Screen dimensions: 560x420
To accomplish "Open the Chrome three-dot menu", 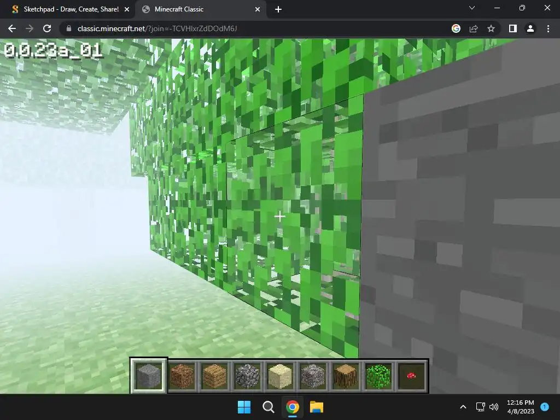I will 548,28.
